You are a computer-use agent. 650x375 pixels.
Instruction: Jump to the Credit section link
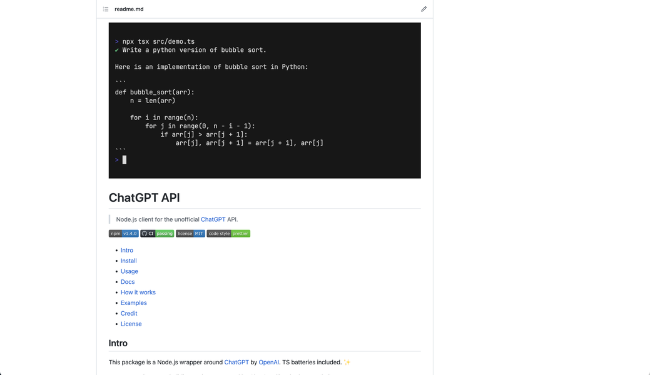pyautogui.click(x=129, y=314)
